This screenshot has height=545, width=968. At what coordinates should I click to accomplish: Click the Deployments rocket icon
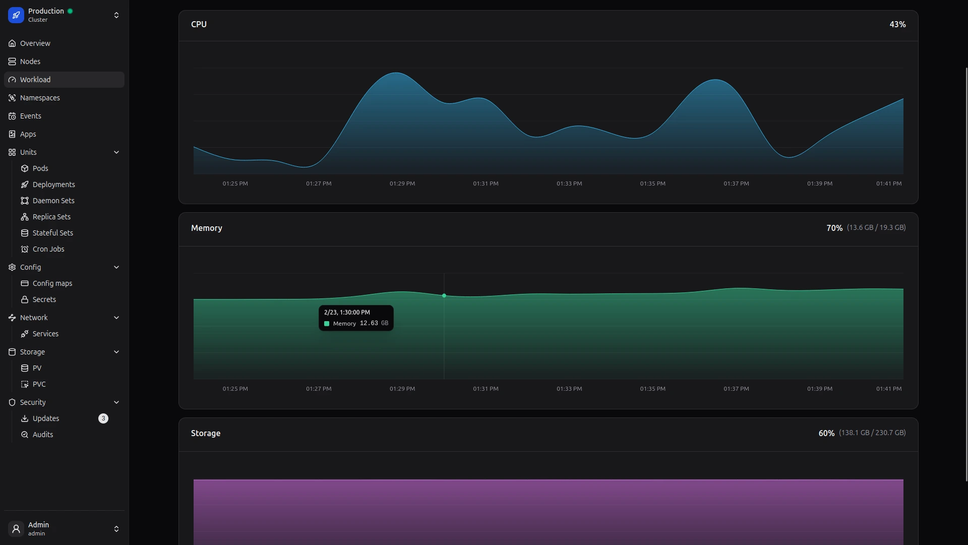tap(25, 185)
